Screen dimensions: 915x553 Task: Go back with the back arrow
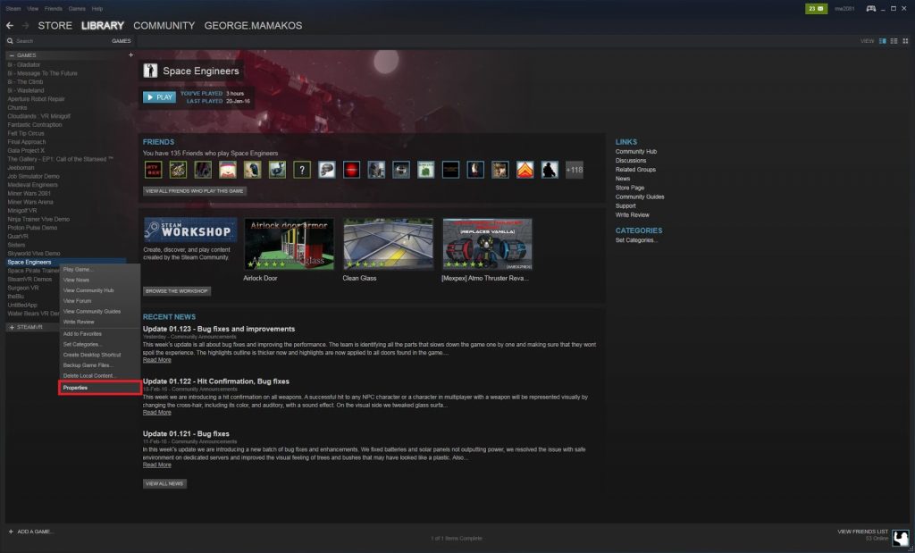[9, 26]
